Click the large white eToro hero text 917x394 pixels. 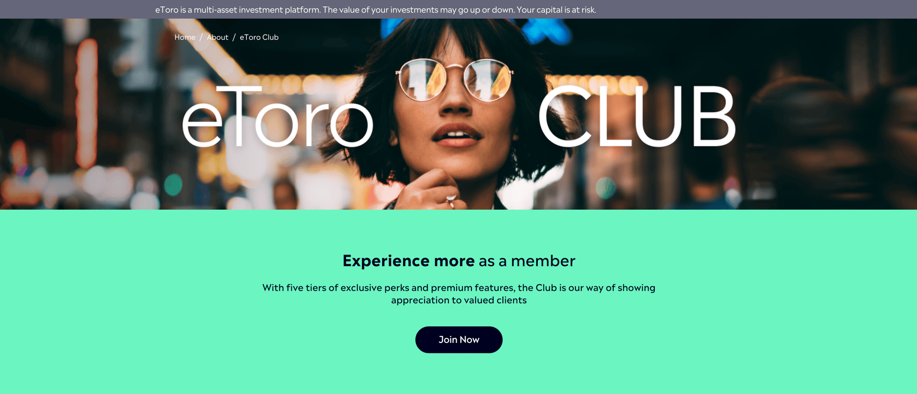277,117
